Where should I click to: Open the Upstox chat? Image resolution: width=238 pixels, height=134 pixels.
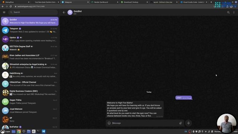pyautogui.click(x=30, y=39)
